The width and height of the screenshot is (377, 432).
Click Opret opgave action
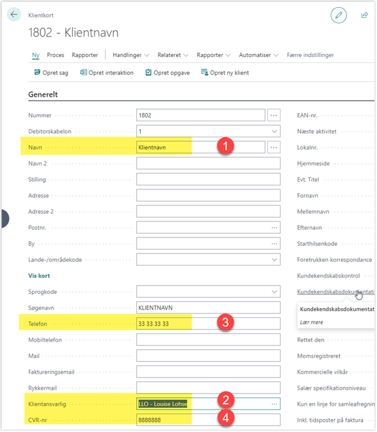168,73
